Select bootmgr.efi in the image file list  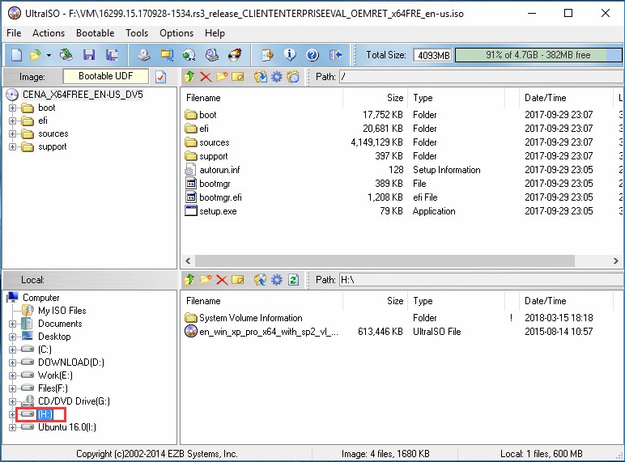pyautogui.click(x=220, y=197)
